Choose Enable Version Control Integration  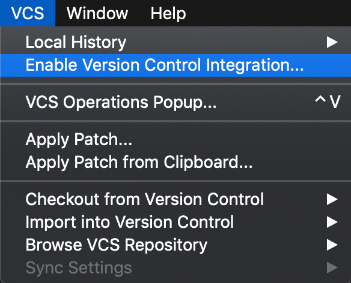coord(175,65)
